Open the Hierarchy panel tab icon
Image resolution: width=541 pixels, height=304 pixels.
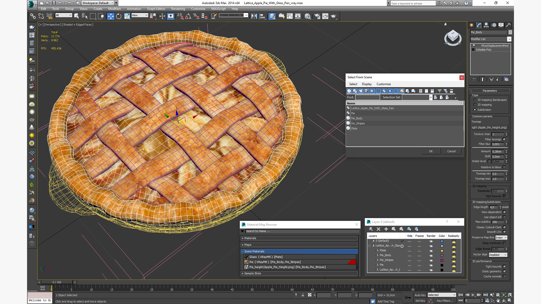point(486,25)
